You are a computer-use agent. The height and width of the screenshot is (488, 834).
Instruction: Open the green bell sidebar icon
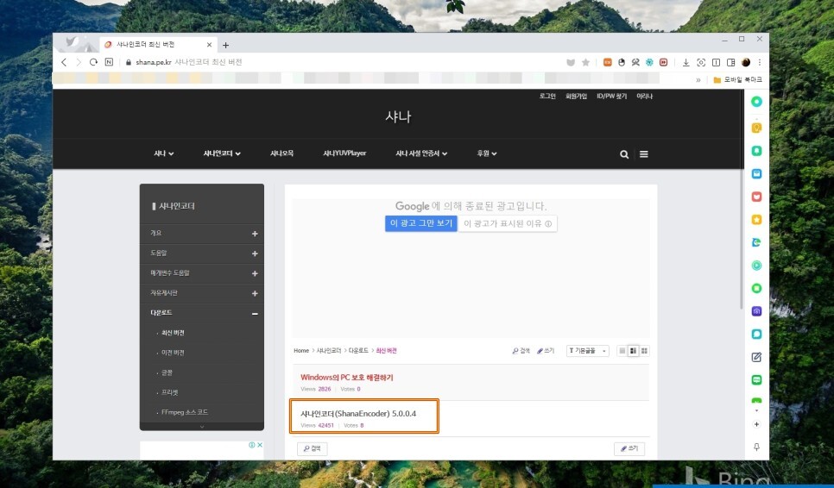[x=756, y=151]
